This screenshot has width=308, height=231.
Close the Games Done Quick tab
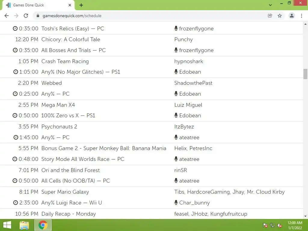tap(70, 5)
